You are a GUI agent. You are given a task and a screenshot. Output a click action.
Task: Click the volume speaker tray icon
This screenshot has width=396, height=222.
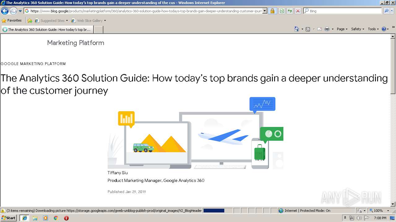tap(359, 218)
